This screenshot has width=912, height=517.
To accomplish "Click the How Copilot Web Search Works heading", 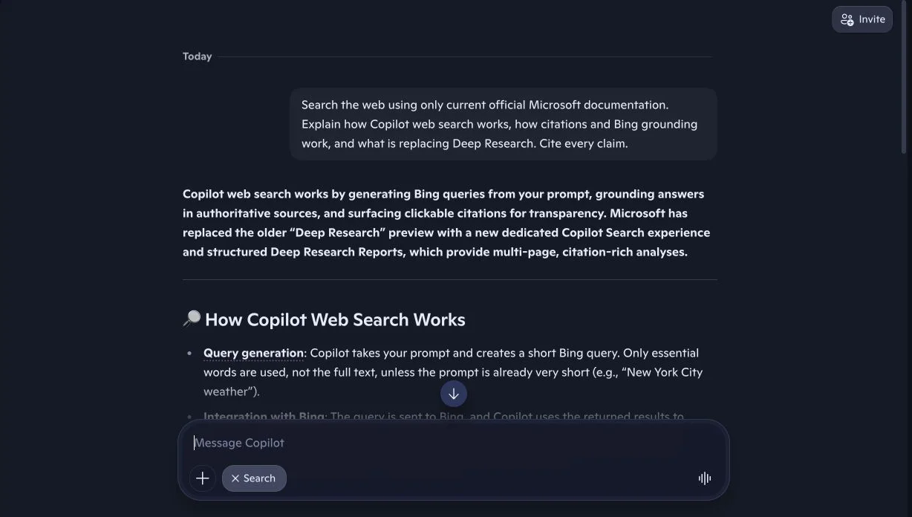I will [335, 319].
